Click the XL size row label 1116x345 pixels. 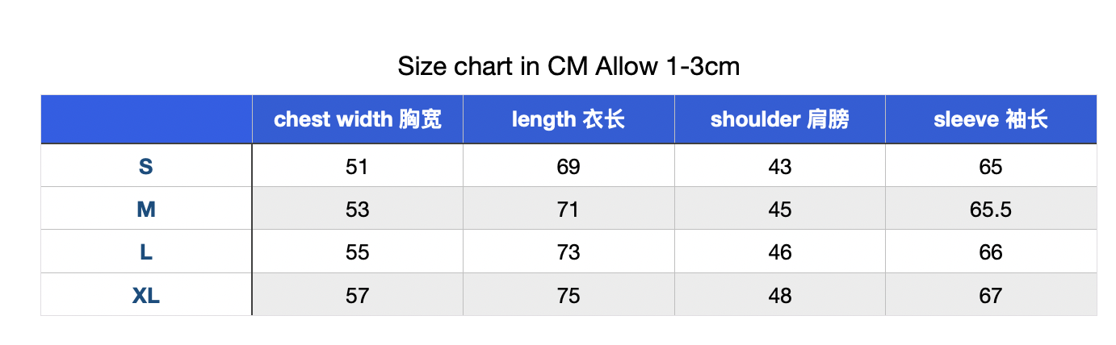click(x=146, y=295)
